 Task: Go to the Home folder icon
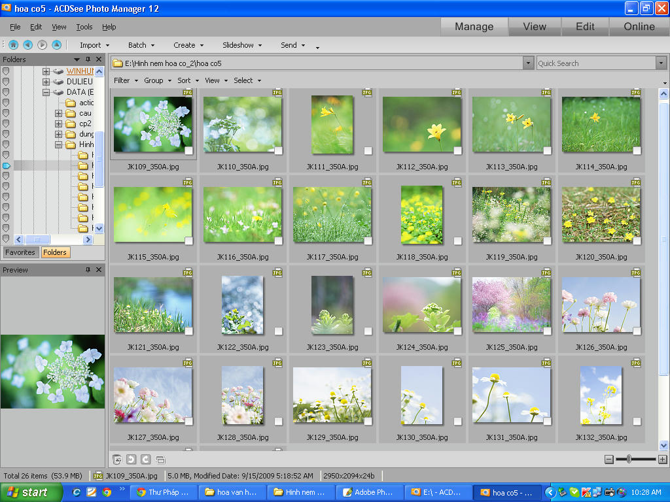pyautogui.click(x=13, y=45)
